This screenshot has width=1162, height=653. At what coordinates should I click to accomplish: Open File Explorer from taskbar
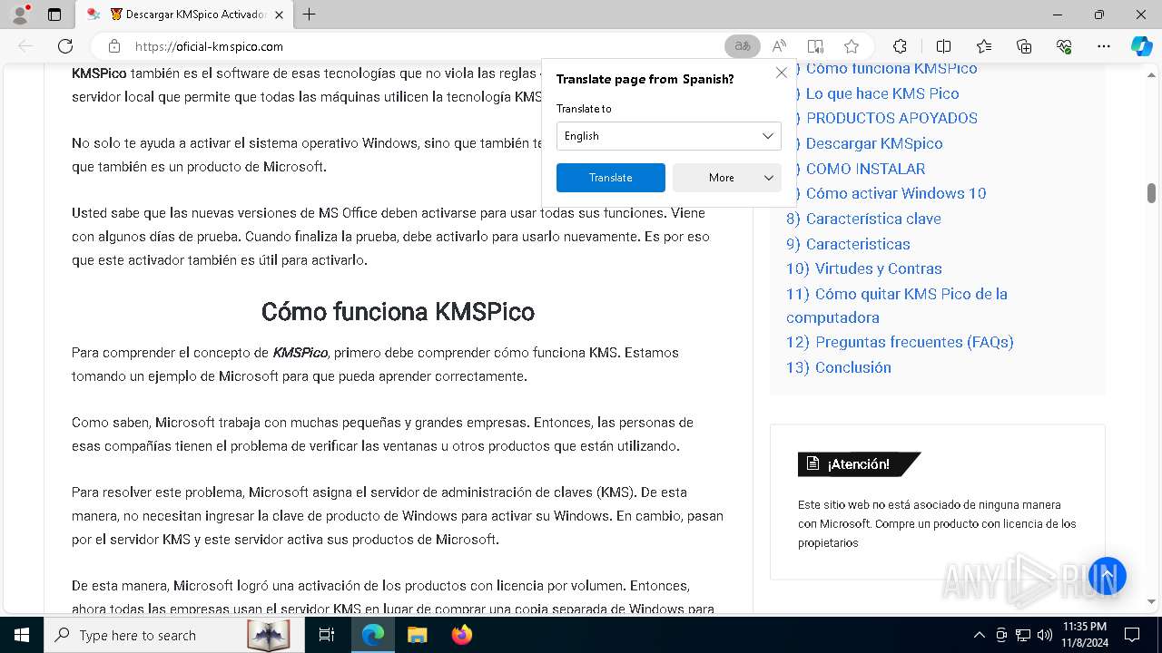click(417, 635)
